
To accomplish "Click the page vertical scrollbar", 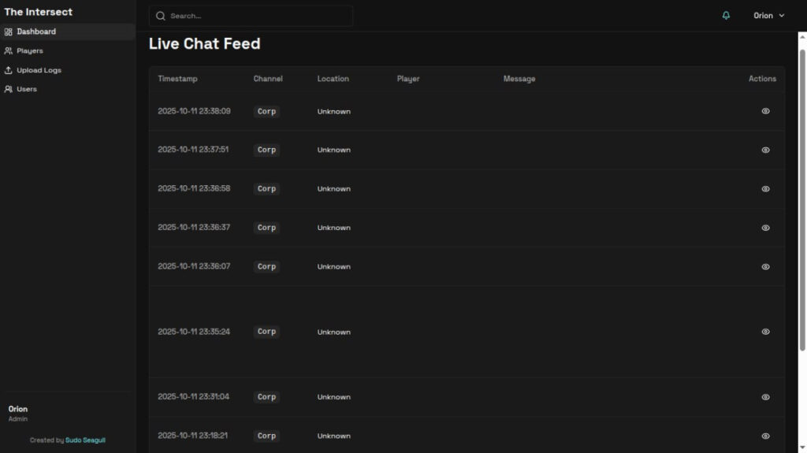I will coord(802,197).
